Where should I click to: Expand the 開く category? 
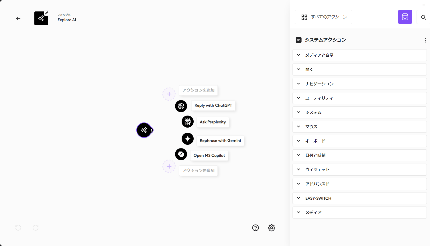[360, 70]
